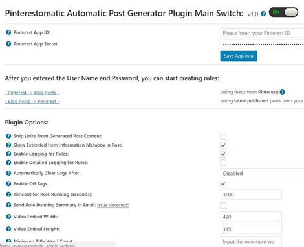304x247 pixels.
Task: Click Video Embed Height field showing 315
Action: pos(251,229)
